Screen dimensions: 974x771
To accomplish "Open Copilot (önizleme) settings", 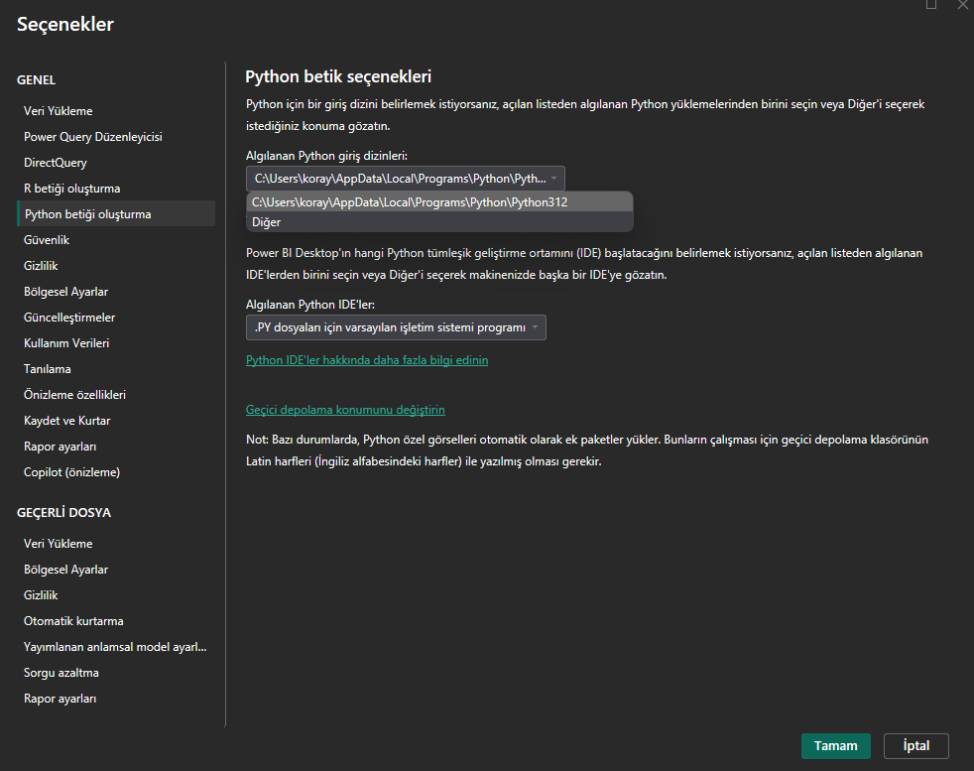I will [71, 472].
